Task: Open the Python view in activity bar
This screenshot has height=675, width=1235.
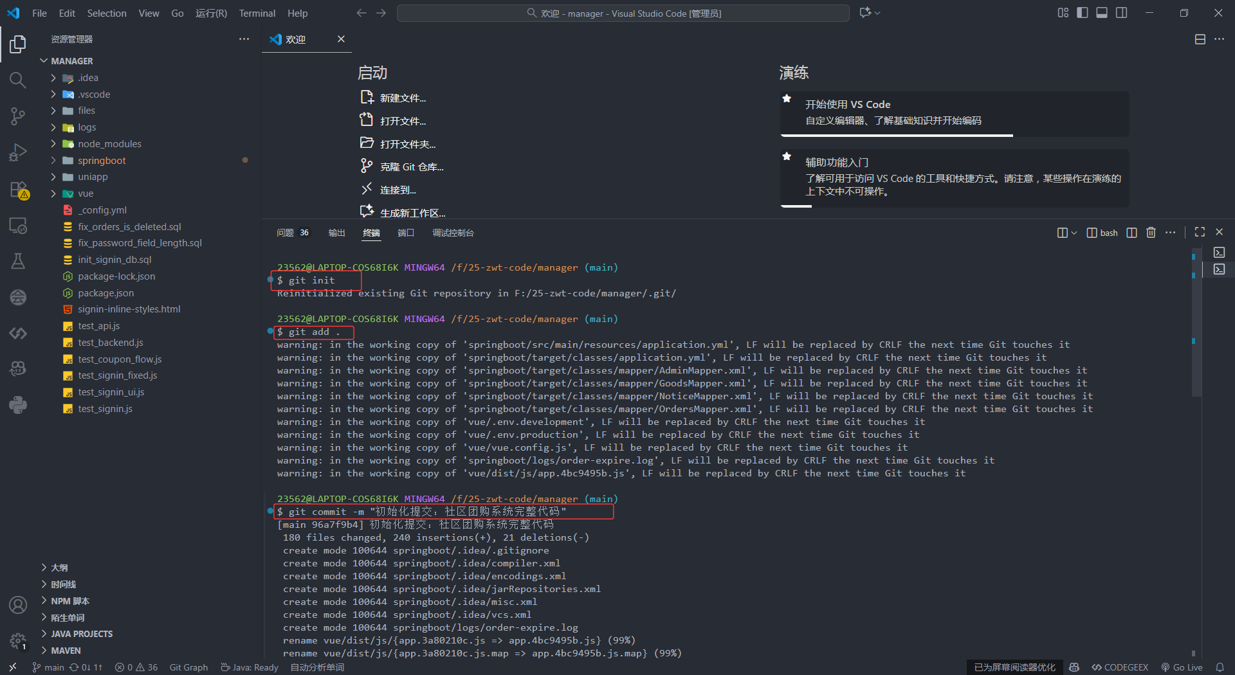Action: (18, 404)
